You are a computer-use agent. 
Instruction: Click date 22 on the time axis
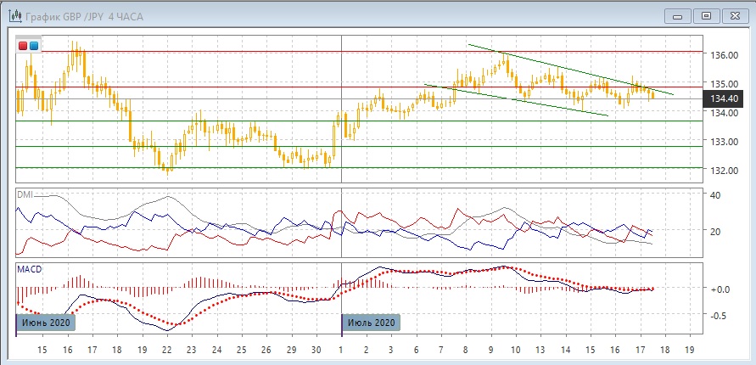coord(165,350)
